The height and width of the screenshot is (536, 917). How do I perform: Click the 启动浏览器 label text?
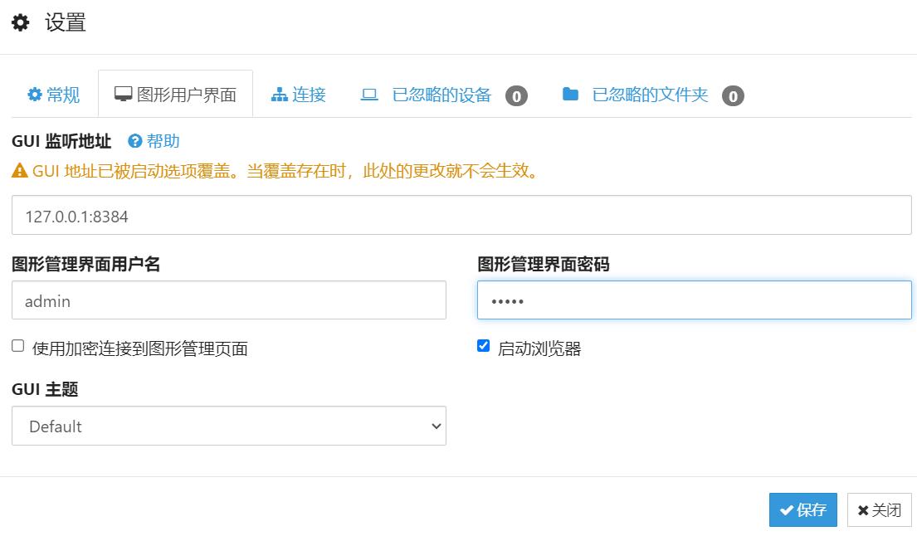pos(539,349)
